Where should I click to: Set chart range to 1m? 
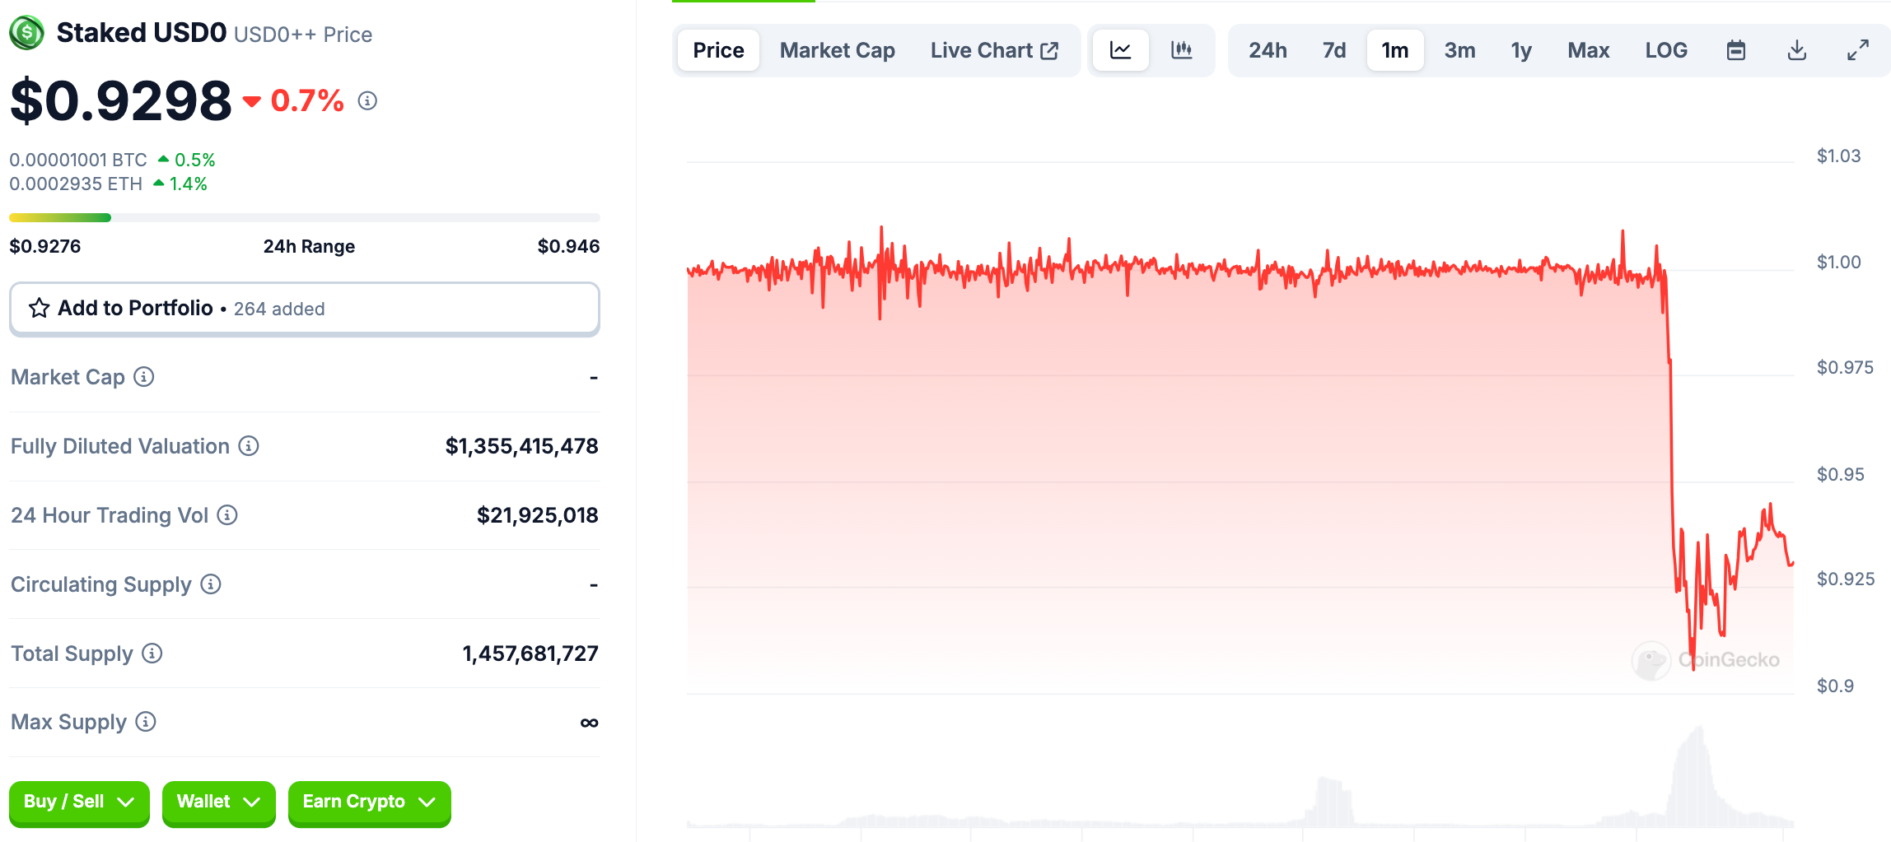click(1395, 50)
